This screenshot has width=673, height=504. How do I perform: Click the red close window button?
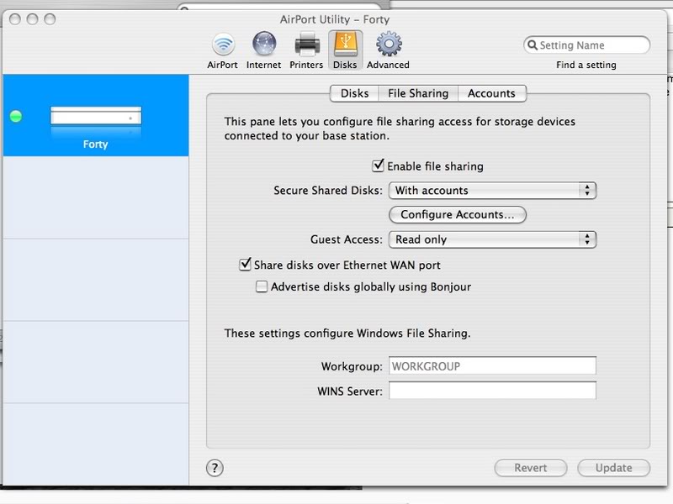pos(15,19)
